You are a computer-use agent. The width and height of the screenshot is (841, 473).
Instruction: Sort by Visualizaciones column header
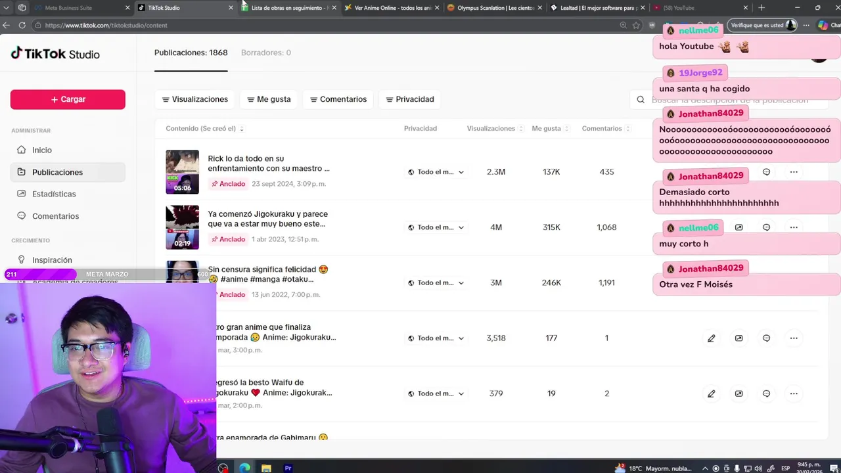495,129
